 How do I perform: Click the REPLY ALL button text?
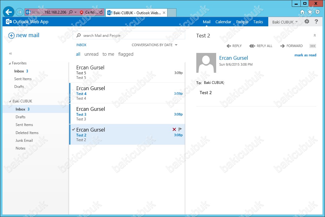(265, 46)
